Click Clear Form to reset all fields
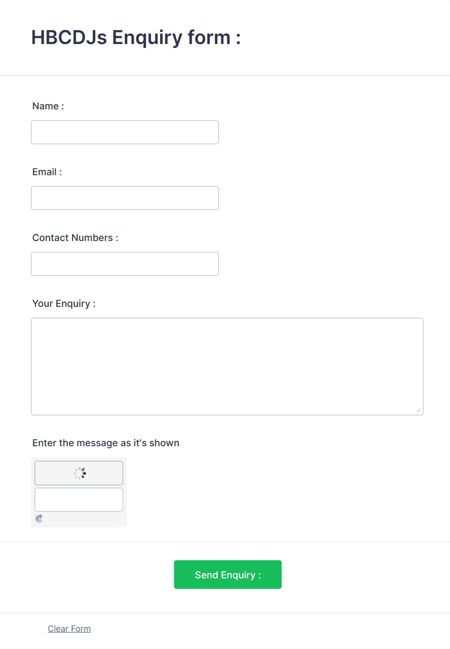This screenshot has width=450, height=649. tap(69, 628)
